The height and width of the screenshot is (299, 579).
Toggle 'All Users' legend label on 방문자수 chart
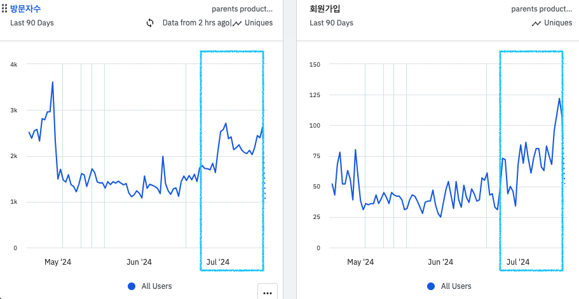coord(156,286)
